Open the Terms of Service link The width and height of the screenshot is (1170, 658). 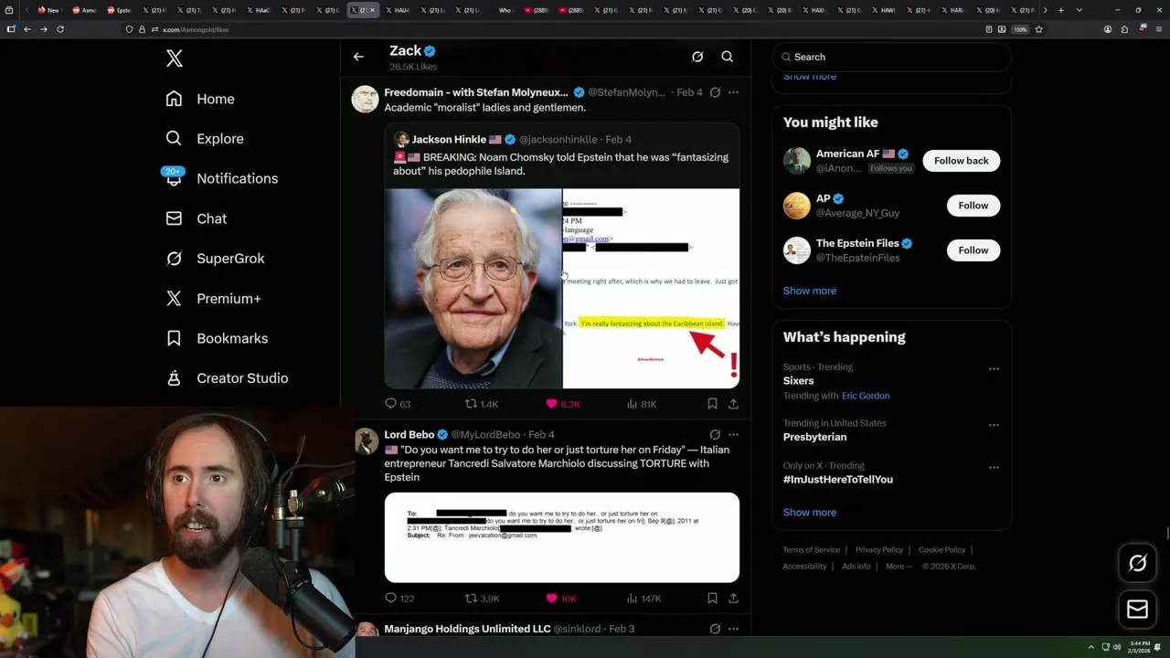(811, 550)
